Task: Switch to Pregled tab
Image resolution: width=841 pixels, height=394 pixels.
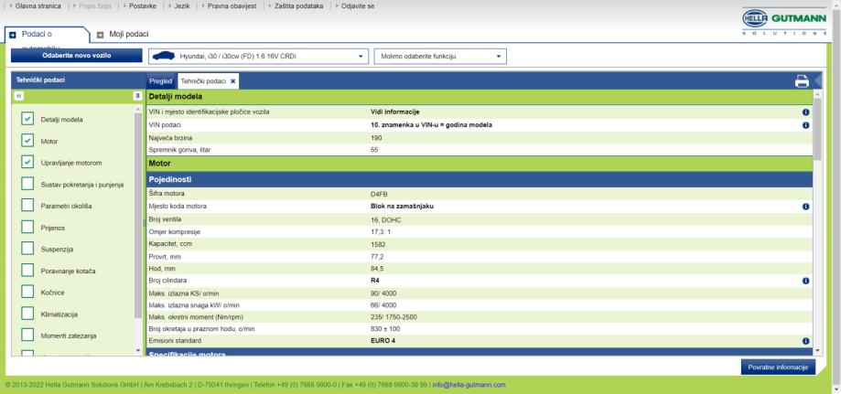Action: [x=161, y=81]
